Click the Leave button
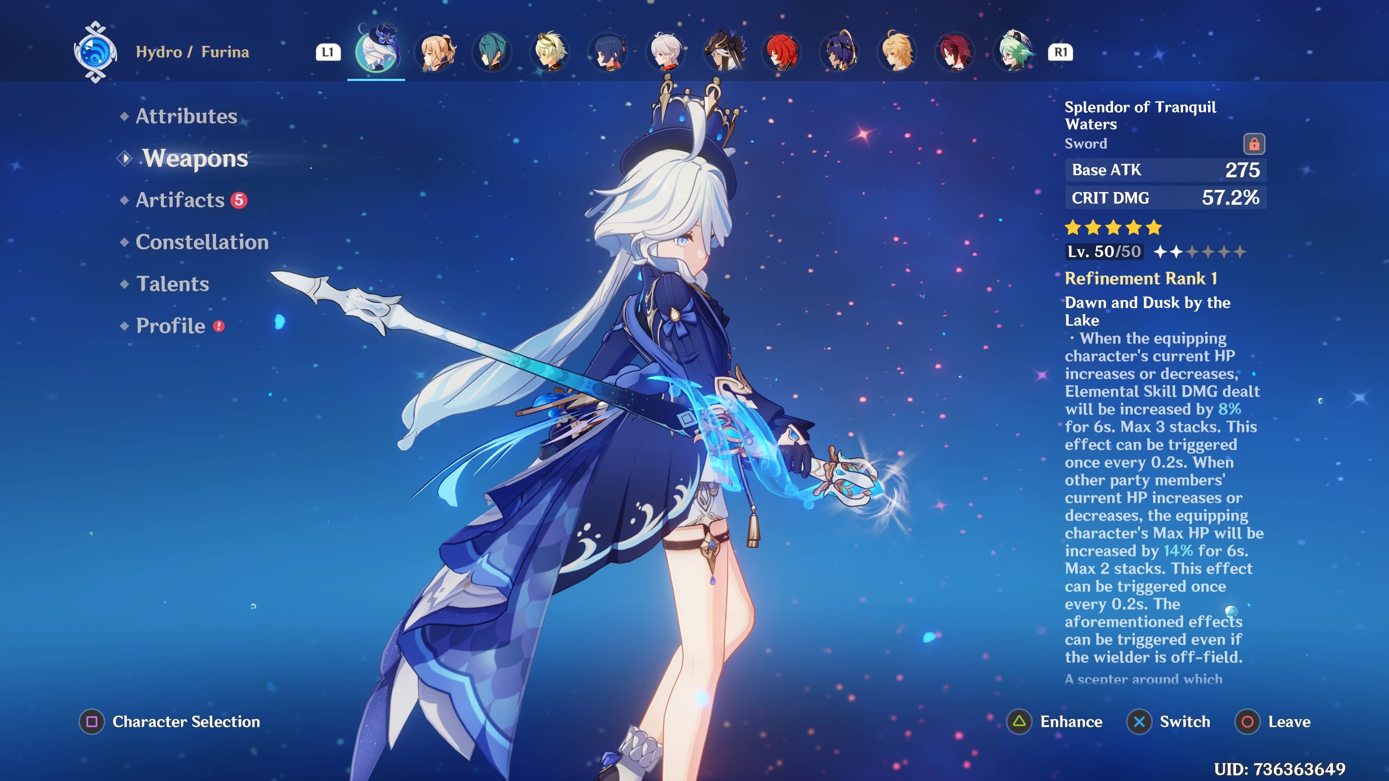1389x781 pixels. tap(1273, 722)
